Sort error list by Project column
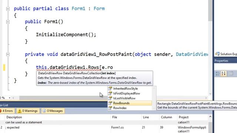The image size is (237, 133). click(192, 117)
